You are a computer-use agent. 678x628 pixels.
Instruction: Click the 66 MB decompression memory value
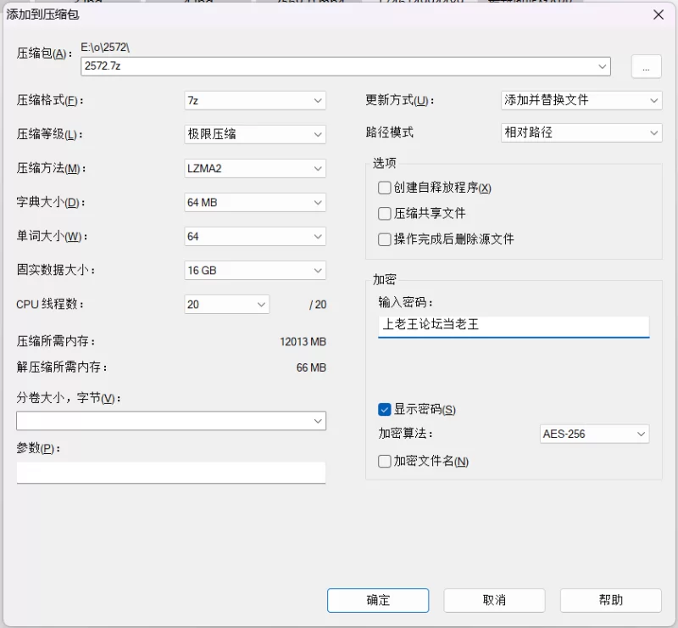pos(311,367)
